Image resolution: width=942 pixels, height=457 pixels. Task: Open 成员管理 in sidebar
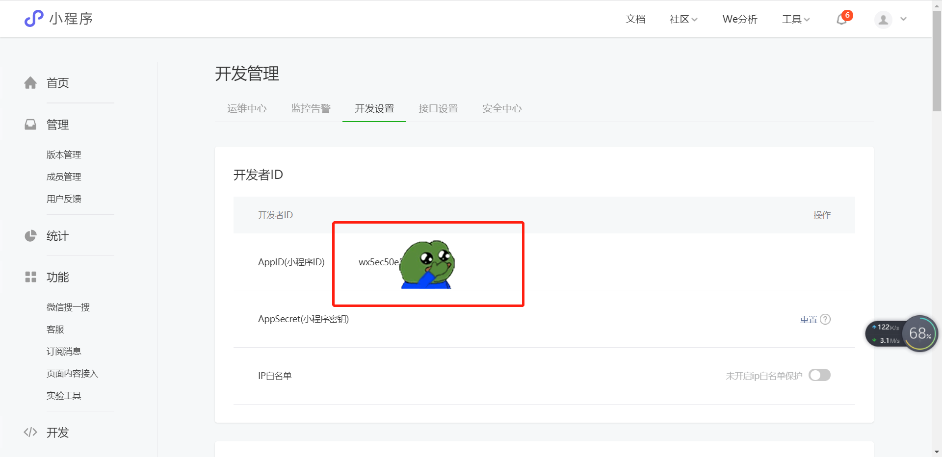[x=64, y=177]
